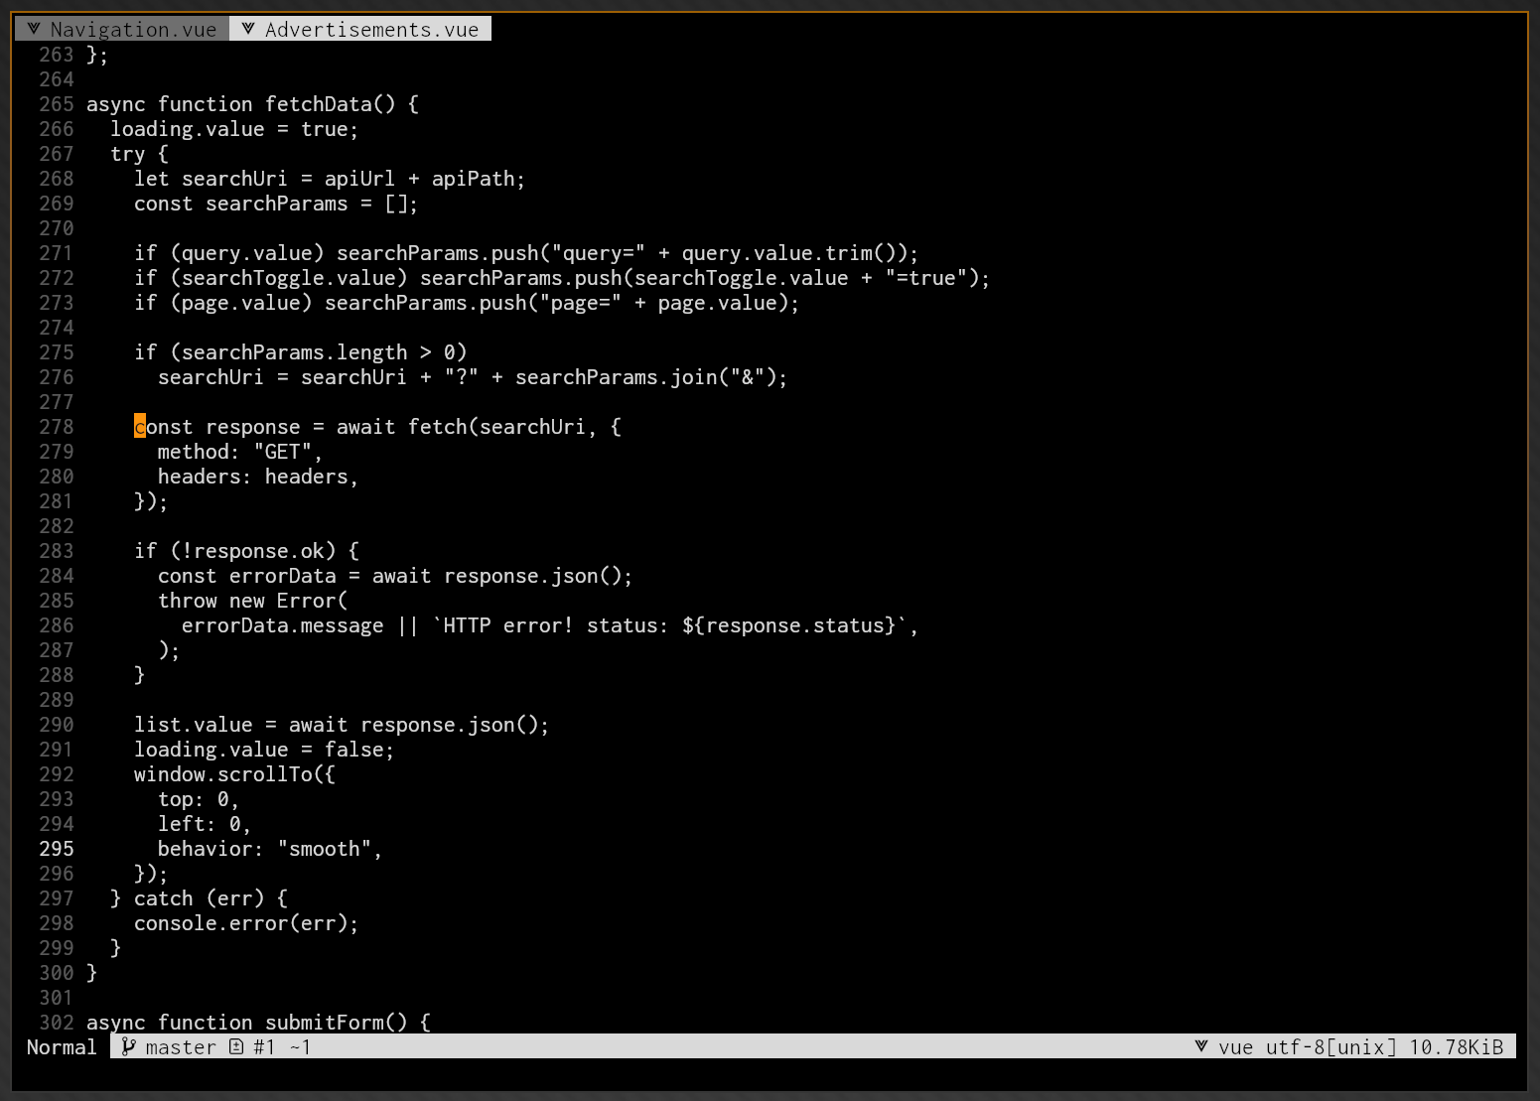The height and width of the screenshot is (1101, 1540).
Task: Click line number 278 in the gutter
Action: tap(57, 427)
